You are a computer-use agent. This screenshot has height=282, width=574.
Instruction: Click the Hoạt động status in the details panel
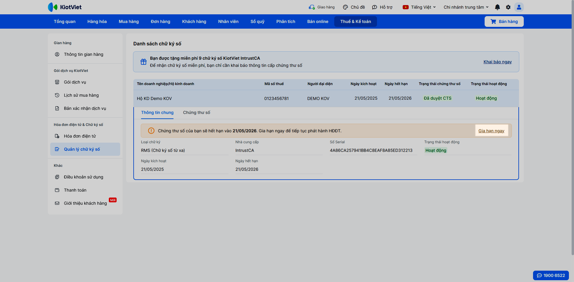click(x=436, y=150)
